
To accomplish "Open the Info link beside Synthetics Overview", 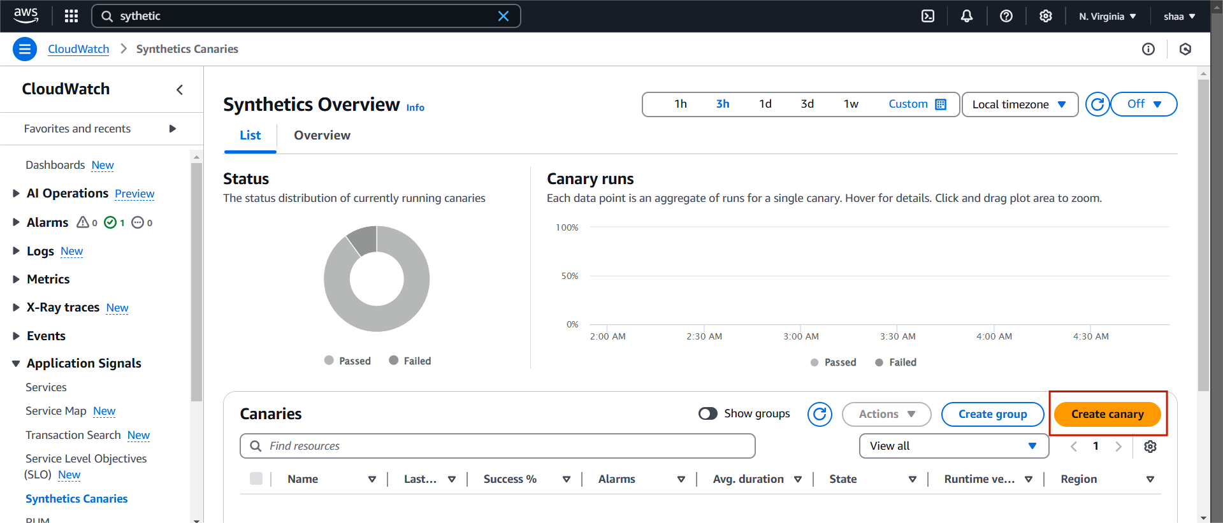I will pyautogui.click(x=416, y=108).
